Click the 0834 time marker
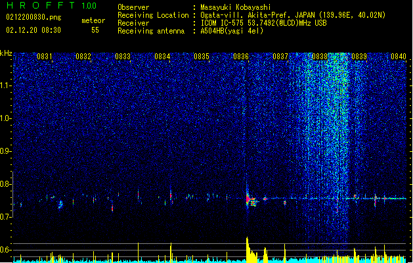This screenshot has height=263, width=413. click(x=162, y=57)
